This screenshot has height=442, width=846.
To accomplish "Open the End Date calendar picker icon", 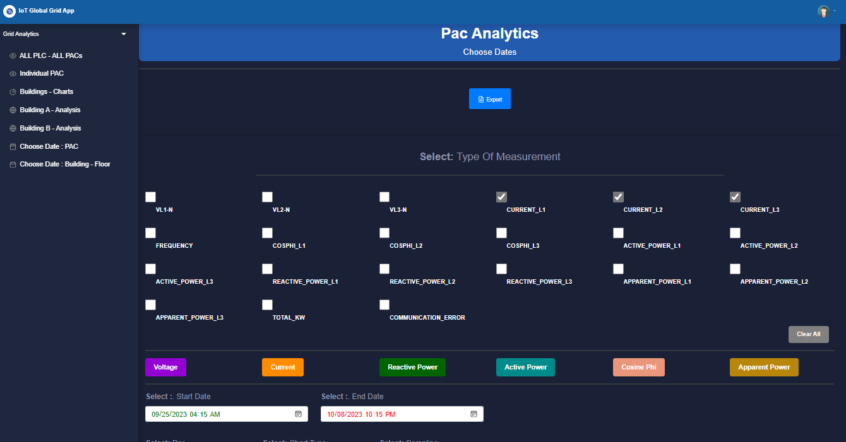I will pyautogui.click(x=474, y=414).
